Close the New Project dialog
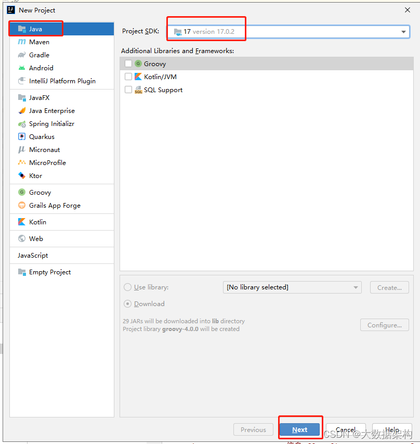Screen dimensions: 420x444 click(408, 10)
